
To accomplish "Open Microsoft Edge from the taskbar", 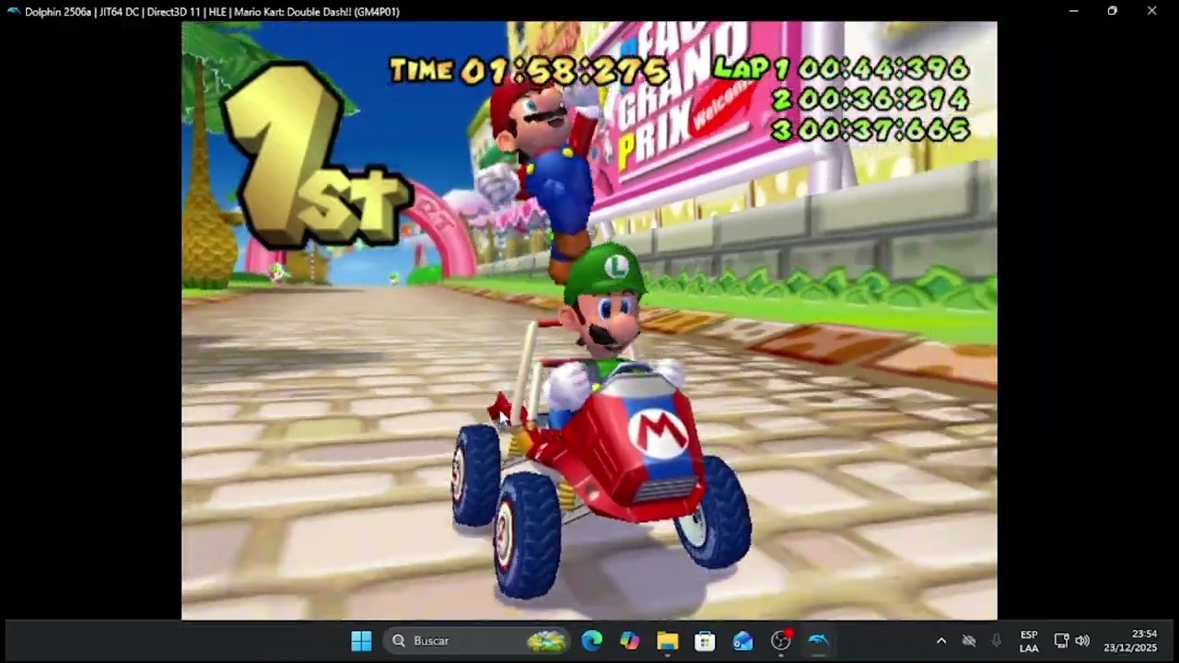I will [x=591, y=641].
